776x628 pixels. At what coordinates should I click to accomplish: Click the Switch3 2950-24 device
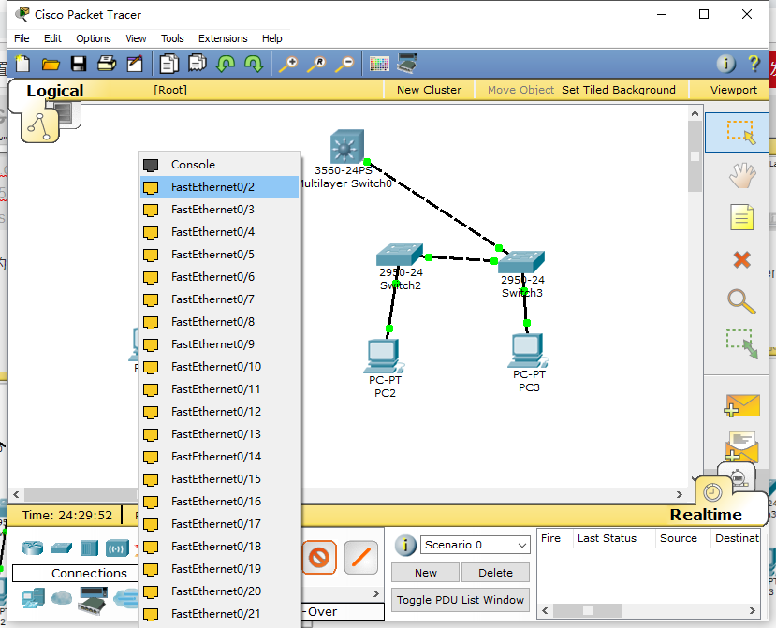coord(521,262)
